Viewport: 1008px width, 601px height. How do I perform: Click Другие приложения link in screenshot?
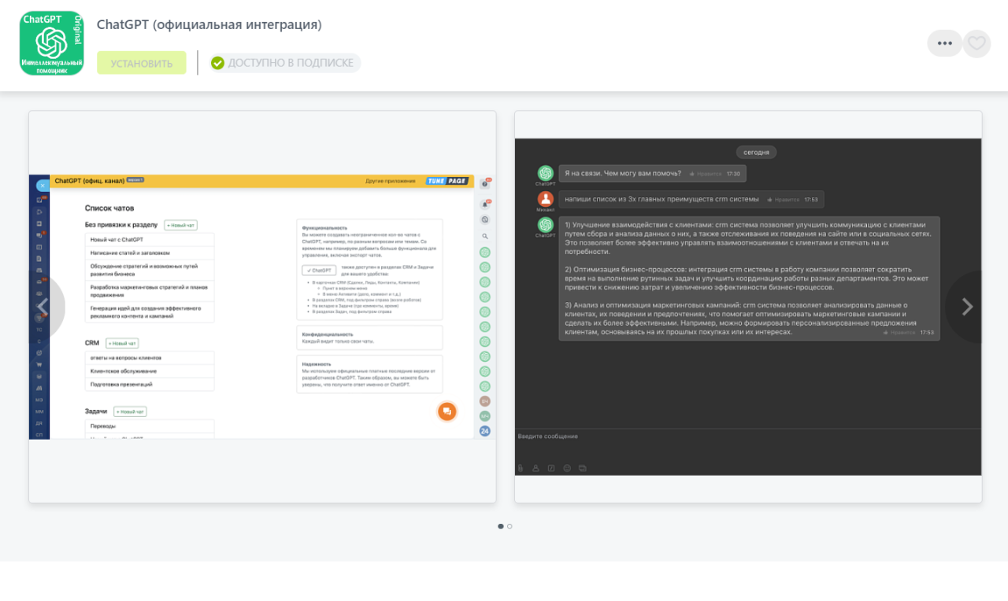coord(391,181)
